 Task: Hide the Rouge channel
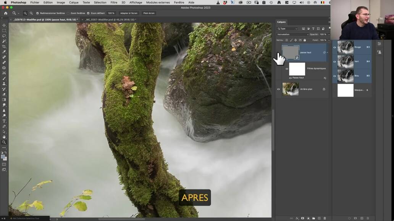click(334, 47)
